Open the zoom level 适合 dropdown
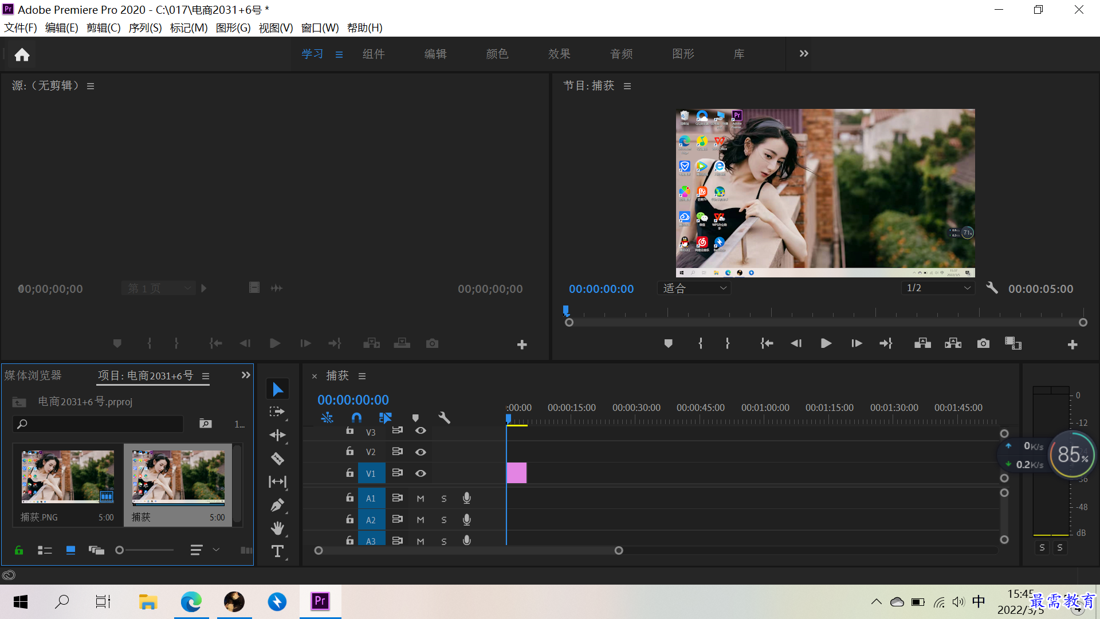 tap(694, 288)
